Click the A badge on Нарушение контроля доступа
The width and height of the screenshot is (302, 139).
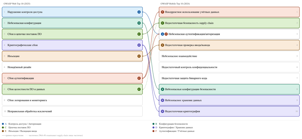click(x=139, y=12)
